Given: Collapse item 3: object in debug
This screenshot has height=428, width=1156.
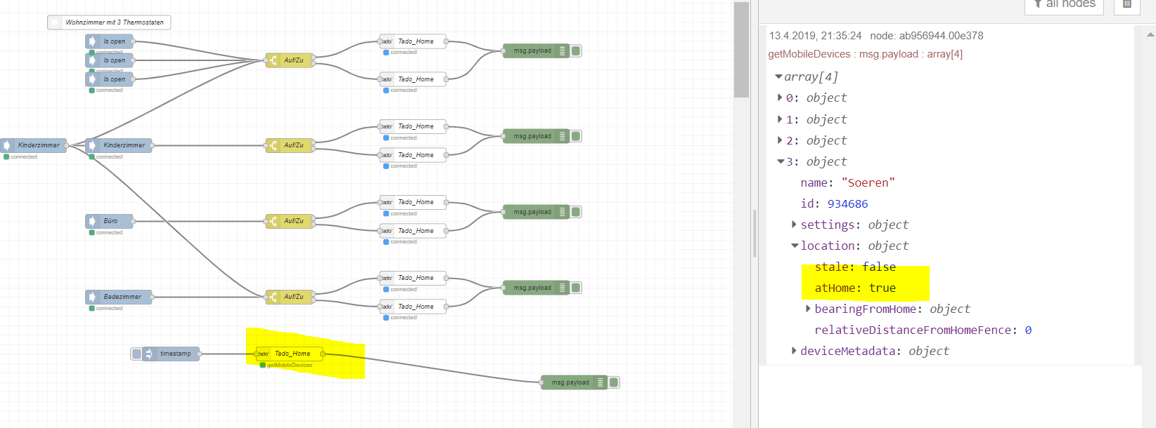Looking at the screenshot, I should click(x=780, y=161).
